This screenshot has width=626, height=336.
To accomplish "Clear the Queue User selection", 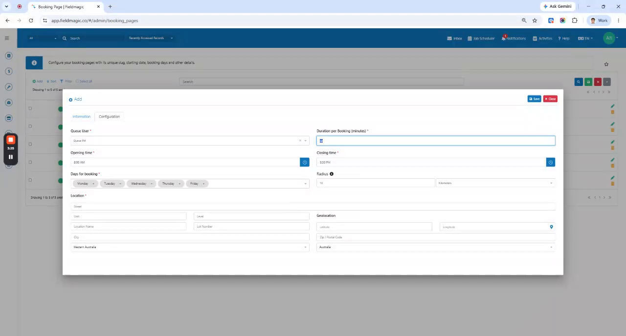I will pyautogui.click(x=300, y=141).
